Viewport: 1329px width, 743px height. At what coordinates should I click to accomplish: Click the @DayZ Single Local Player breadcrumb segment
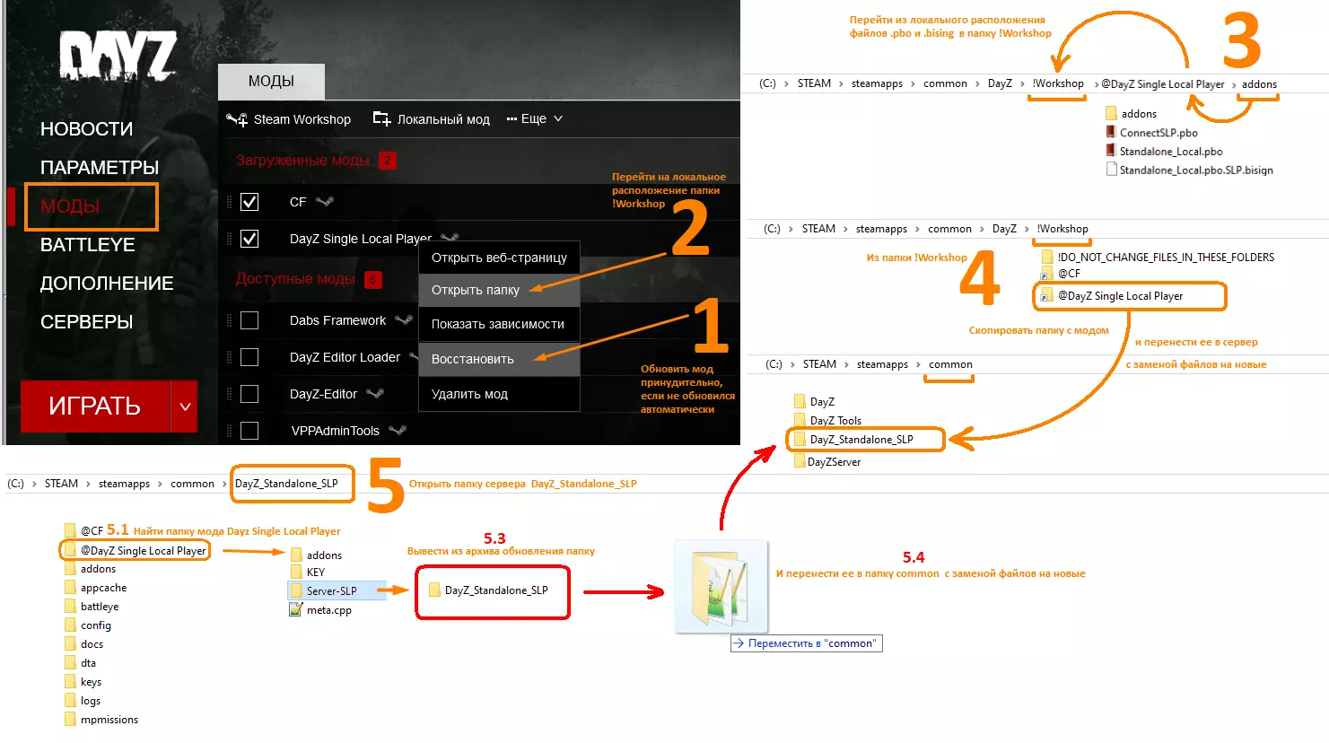(x=1163, y=84)
